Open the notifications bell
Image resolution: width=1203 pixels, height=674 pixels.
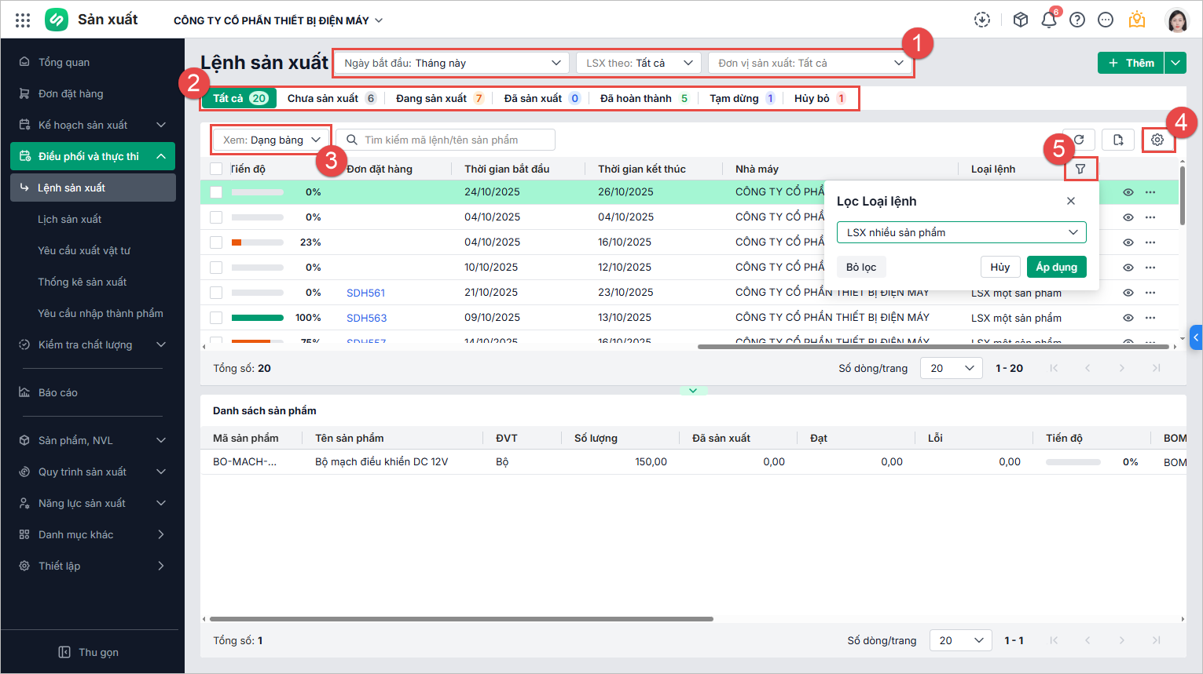pos(1048,20)
